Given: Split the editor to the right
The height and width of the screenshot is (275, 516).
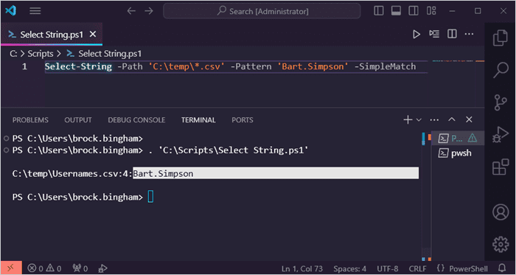Looking at the screenshot, I should 452,34.
